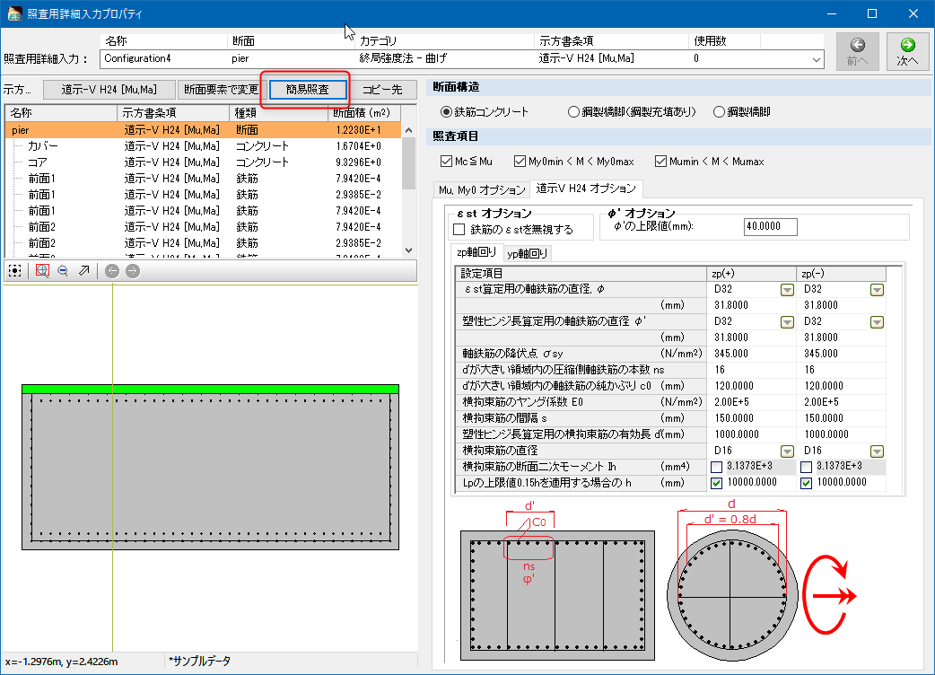Screen dimensions: 935x675
Task: Expand zp(-) dropdown for 横拘束筋の直径
Action: [877, 451]
